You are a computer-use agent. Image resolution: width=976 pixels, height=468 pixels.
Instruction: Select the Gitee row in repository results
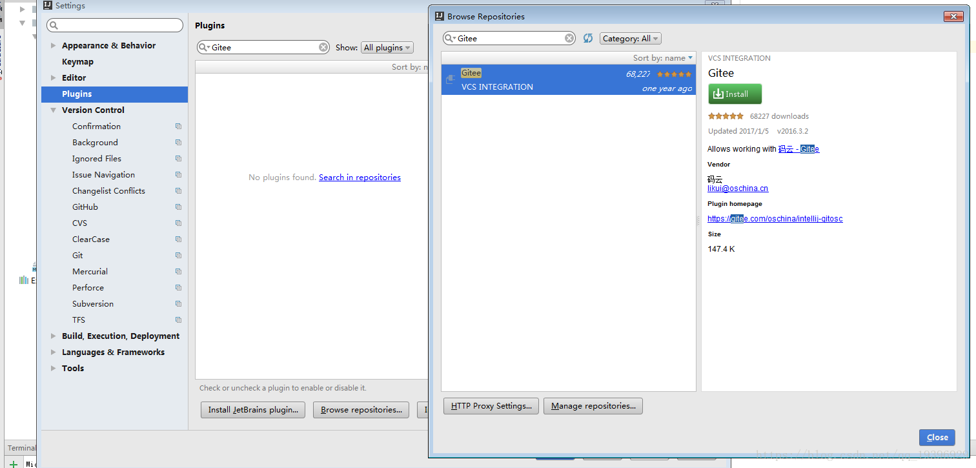[x=568, y=79]
